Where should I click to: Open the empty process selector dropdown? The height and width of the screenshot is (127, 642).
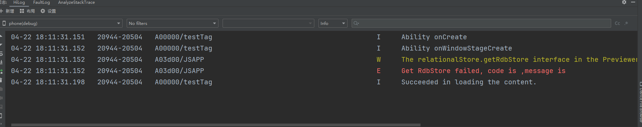click(268, 23)
